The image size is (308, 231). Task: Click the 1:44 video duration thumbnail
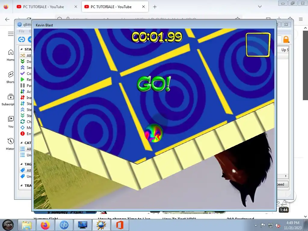(x=284, y=210)
